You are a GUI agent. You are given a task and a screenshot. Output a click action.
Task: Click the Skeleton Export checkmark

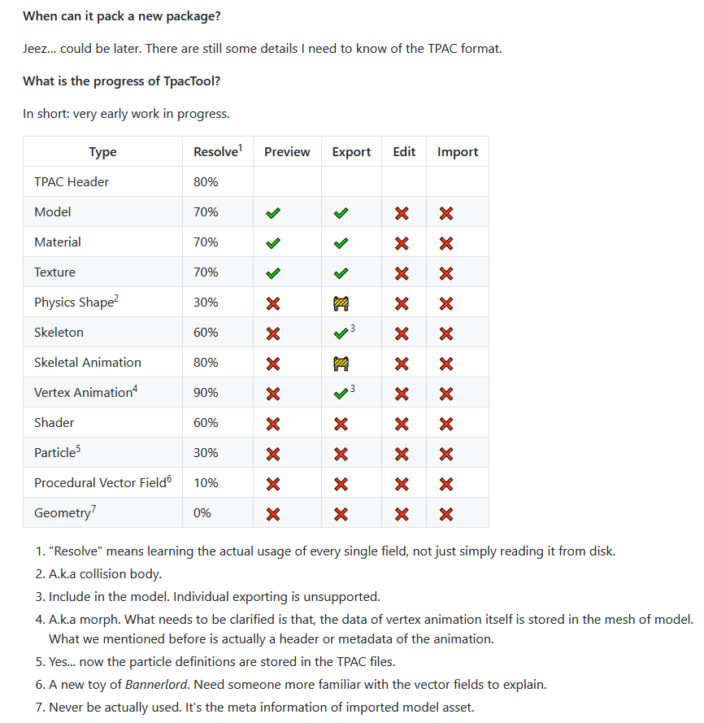pos(341,333)
